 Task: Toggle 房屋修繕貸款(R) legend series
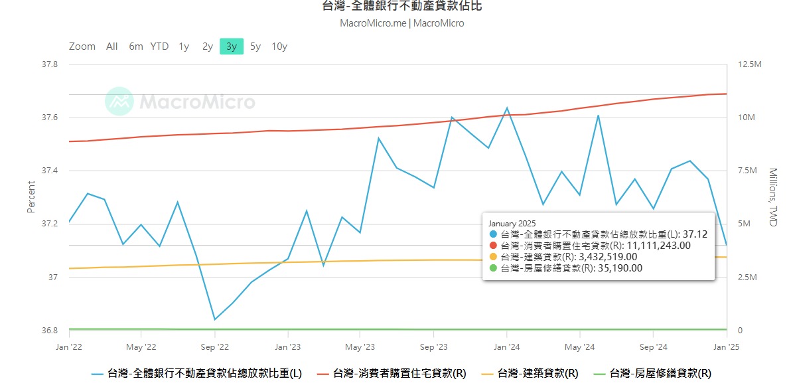click(x=652, y=374)
